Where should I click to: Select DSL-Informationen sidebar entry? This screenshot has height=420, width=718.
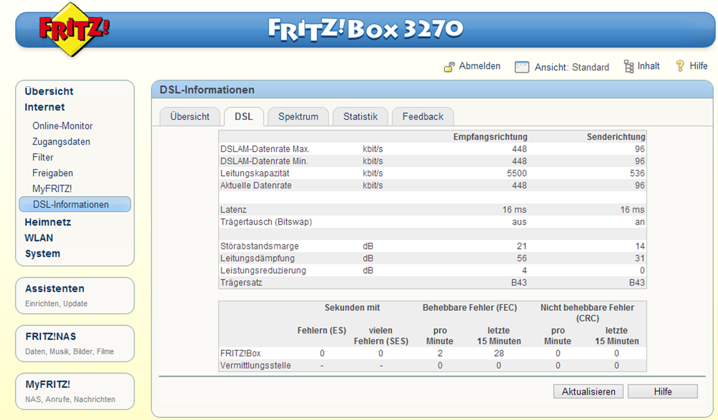click(75, 204)
